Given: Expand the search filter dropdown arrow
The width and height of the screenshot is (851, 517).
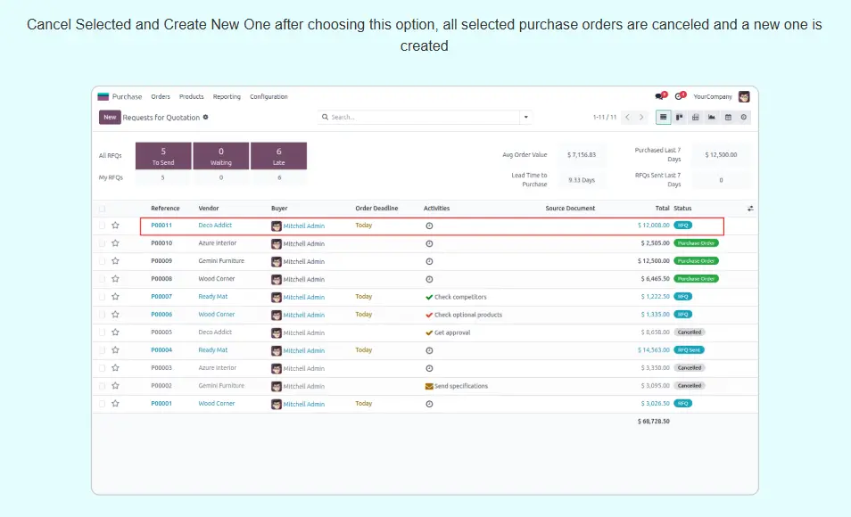Looking at the screenshot, I should point(525,117).
